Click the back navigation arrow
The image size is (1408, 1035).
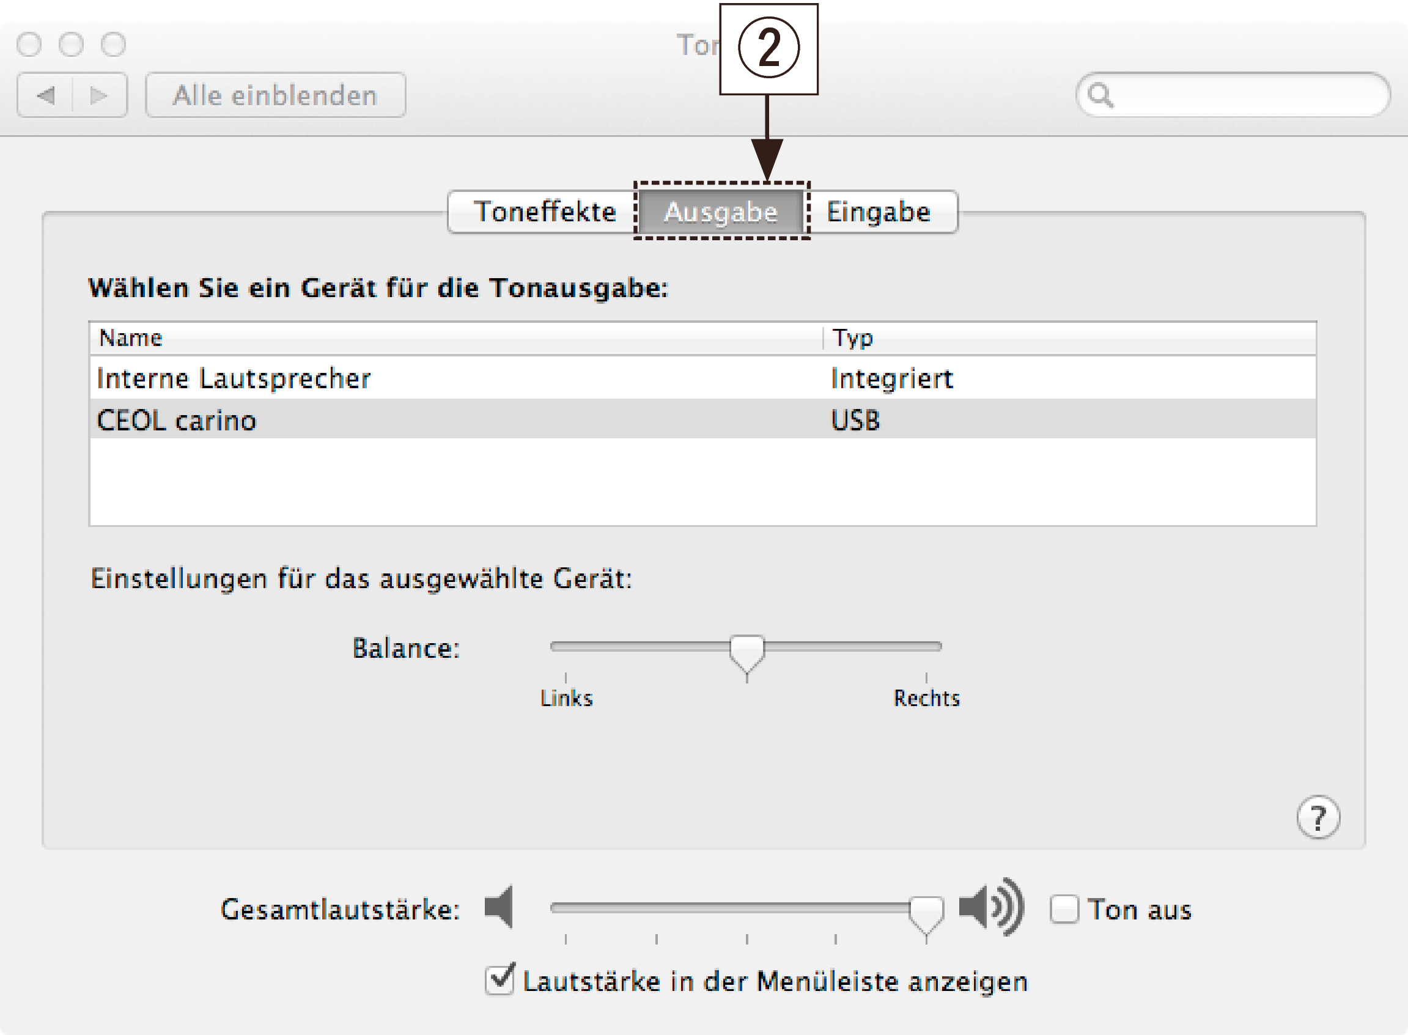click(46, 95)
